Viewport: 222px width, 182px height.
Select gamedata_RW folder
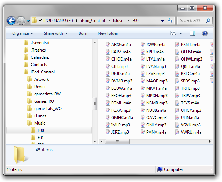click(44, 94)
